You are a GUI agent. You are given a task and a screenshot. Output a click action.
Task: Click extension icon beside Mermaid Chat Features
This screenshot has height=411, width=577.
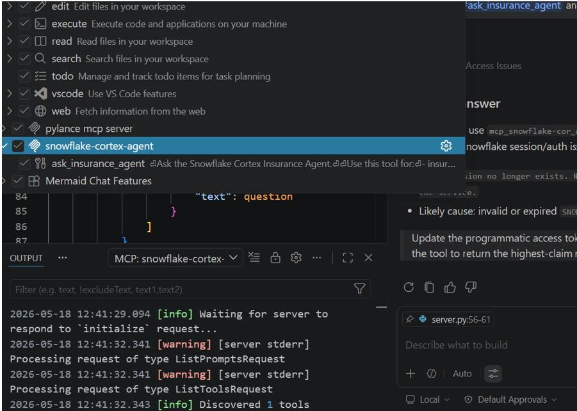(34, 181)
